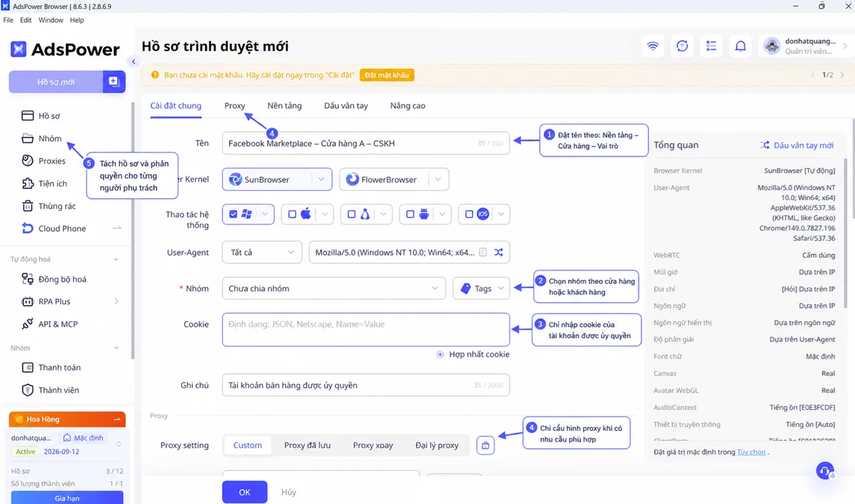Select the Proxy đã lưu option
This screenshot has height=504, width=855.
pos(308,446)
